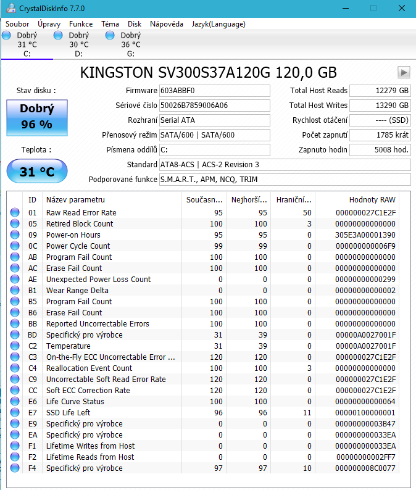
Task: Click status orb for Life Curve Status
Action: click(15, 401)
